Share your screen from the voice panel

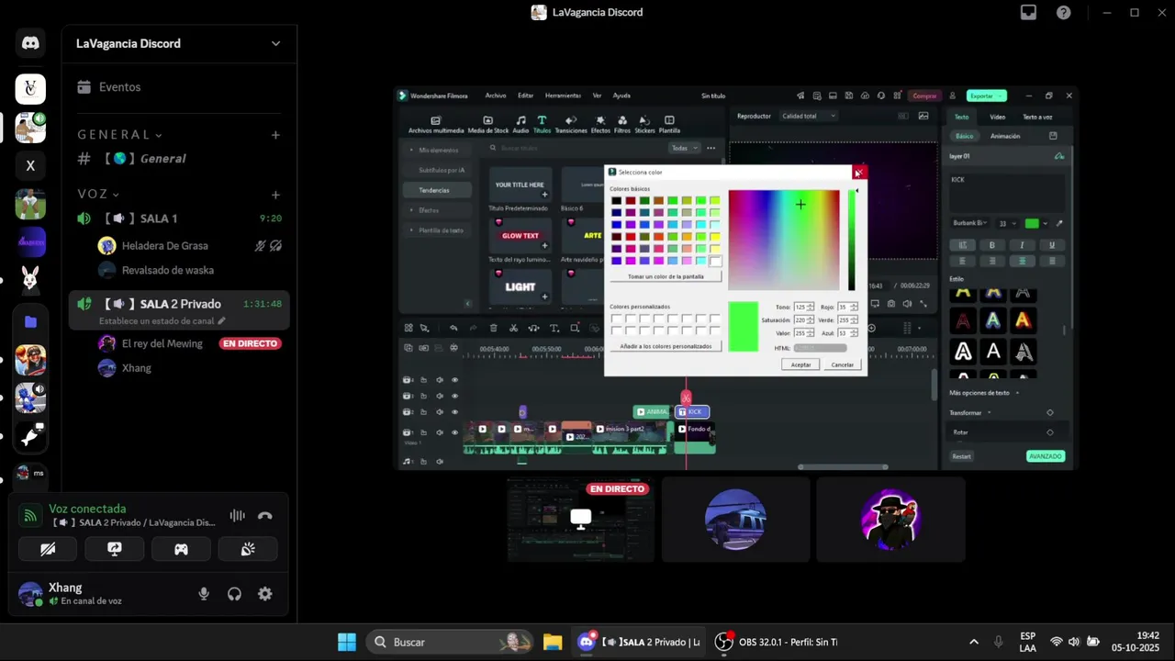[115, 549]
